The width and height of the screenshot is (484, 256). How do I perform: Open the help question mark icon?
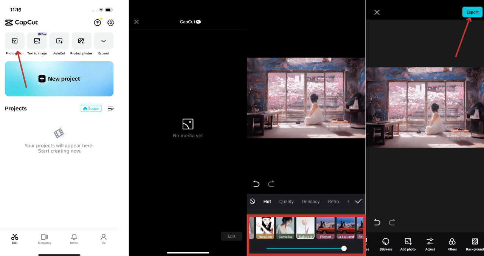(98, 23)
